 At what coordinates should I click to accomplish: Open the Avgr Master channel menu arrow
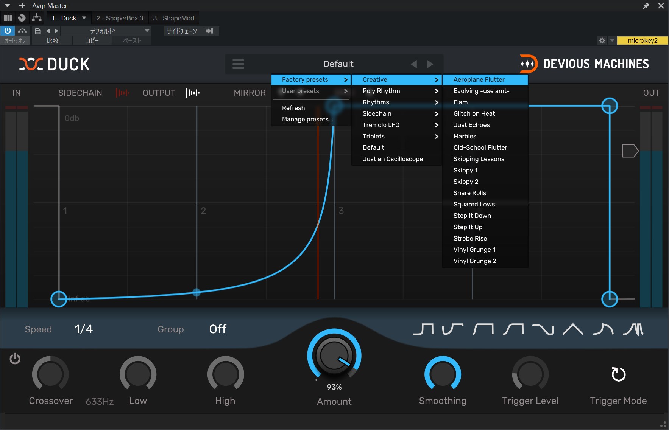coord(7,6)
